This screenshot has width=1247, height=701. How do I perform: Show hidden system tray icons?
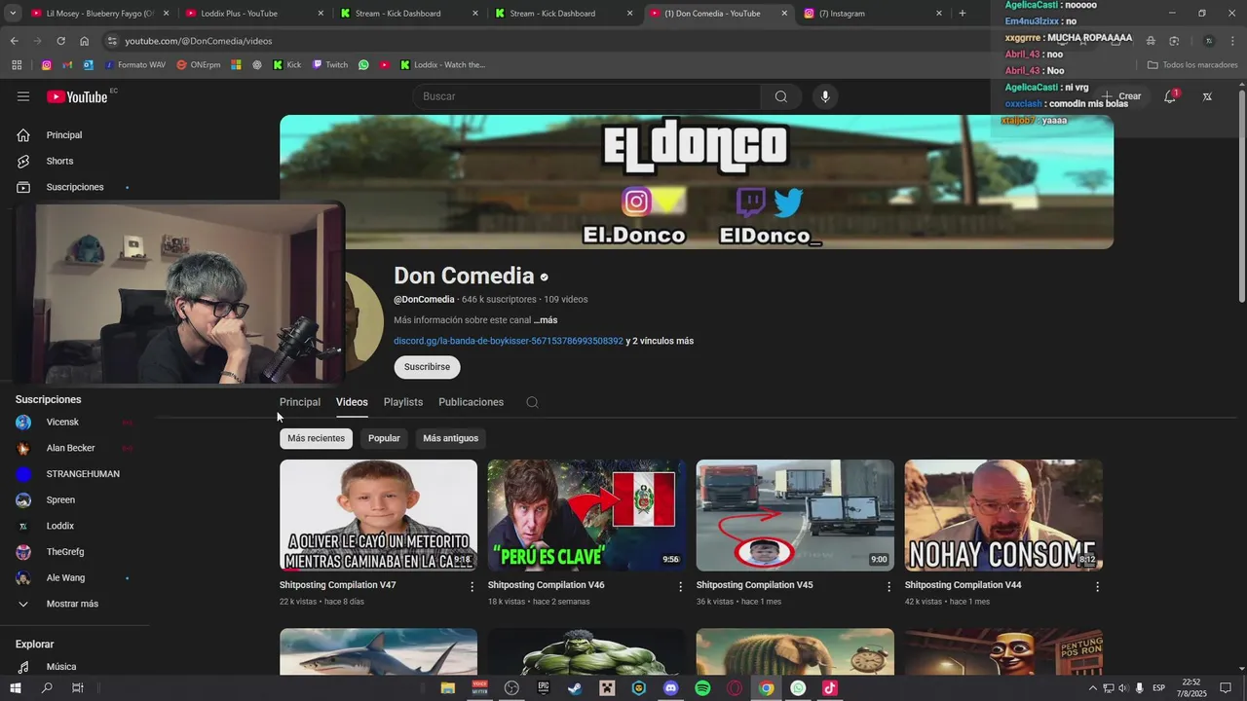click(x=1092, y=688)
